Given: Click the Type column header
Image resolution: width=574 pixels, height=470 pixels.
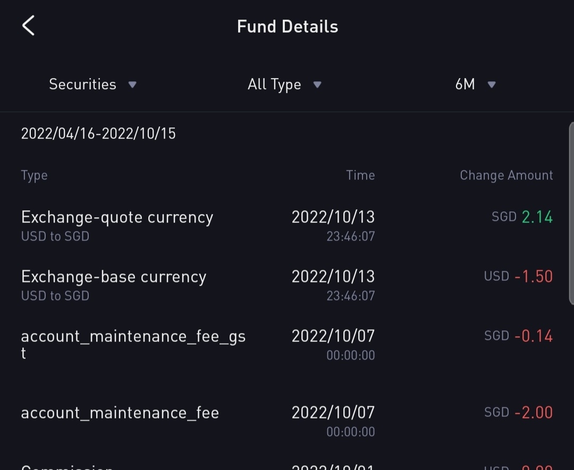Looking at the screenshot, I should (35, 175).
